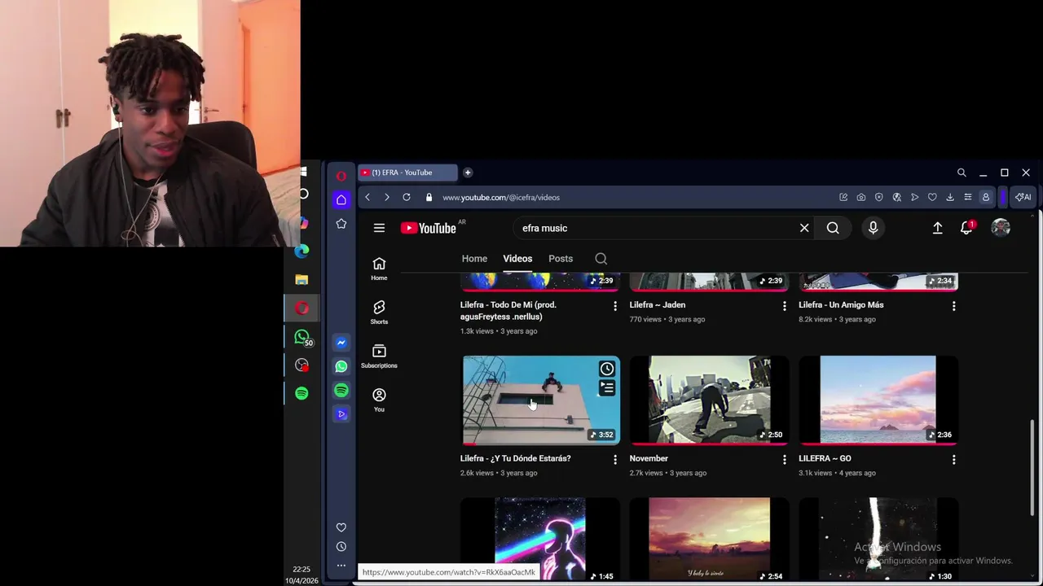Go back with browser back arrow
Screen dimensions: 1043x586
[367, 197]
